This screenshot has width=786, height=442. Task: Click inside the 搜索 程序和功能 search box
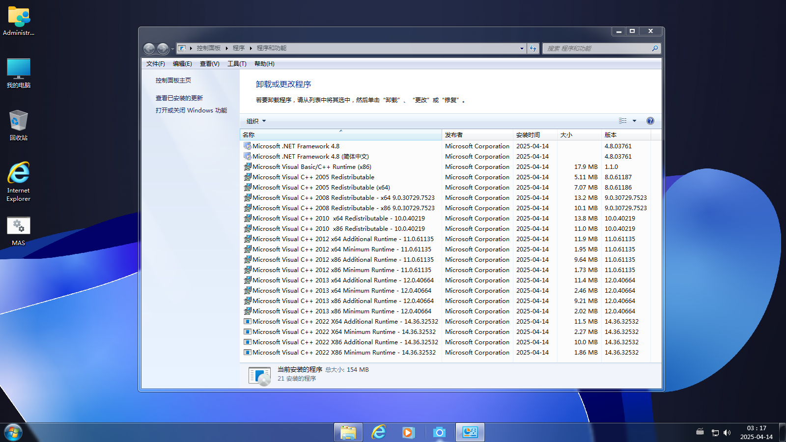click(x=598, y=48)
